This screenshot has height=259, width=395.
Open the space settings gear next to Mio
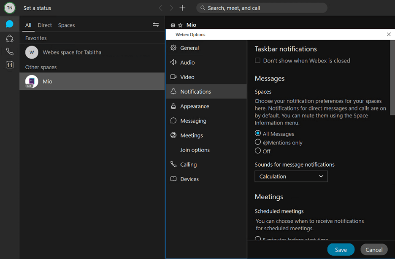coord(173,25)
